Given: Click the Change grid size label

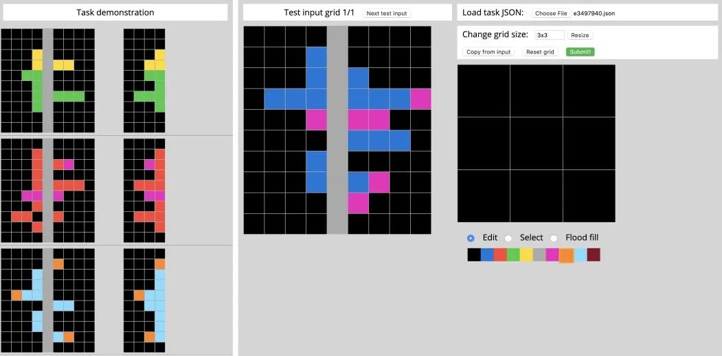Looking at the screenshot, I should (x=495, y=34).
